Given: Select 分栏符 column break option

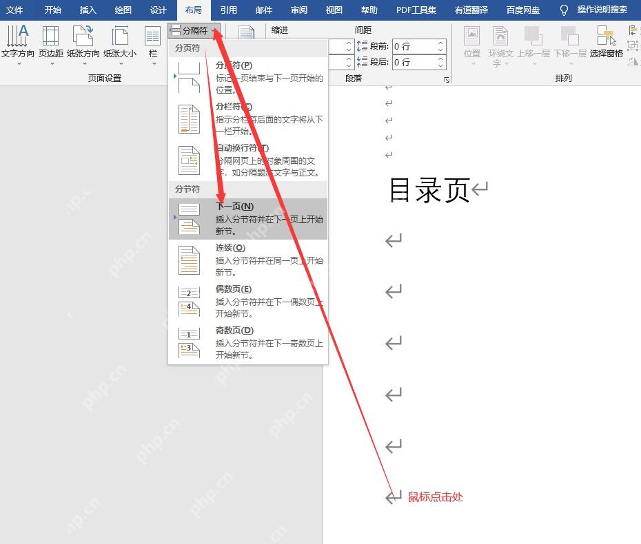Looking at the screenshot, I should click(x=248, y=119).
